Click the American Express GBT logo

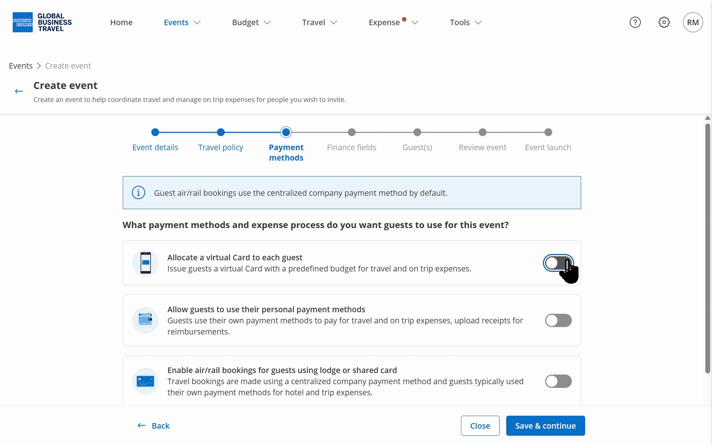(42, 22)
